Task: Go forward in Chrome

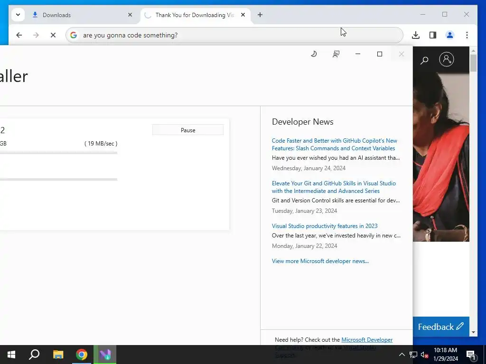Action: click(36, 35)
